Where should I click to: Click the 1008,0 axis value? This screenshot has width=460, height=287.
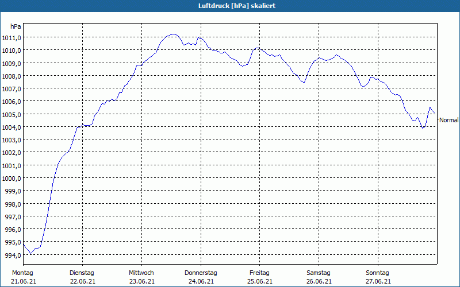click(11, 76)
